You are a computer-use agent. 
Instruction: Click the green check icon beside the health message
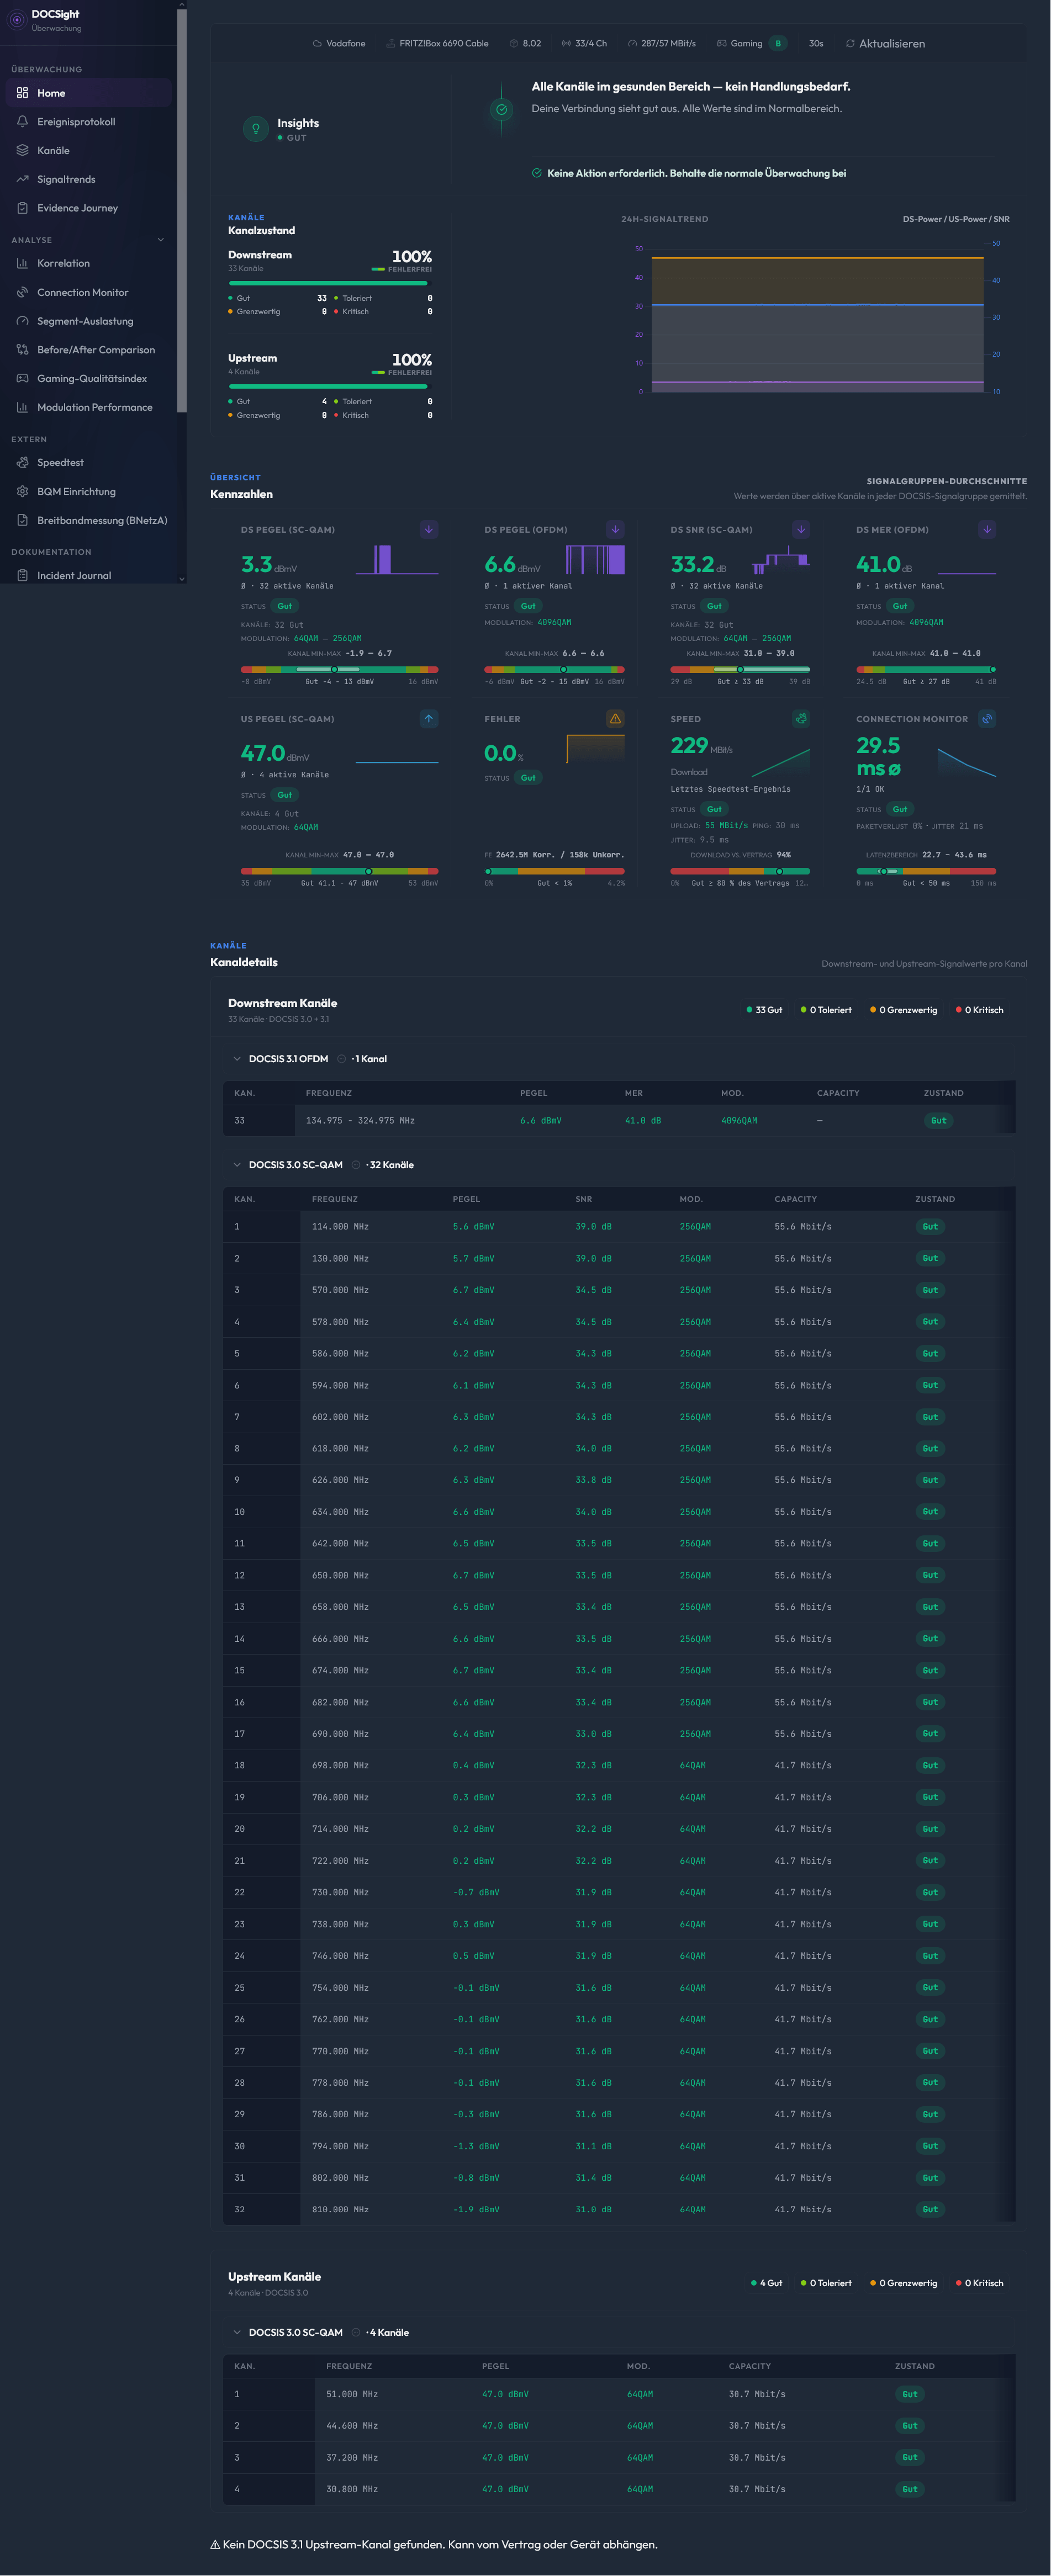(x=502, y=109)
